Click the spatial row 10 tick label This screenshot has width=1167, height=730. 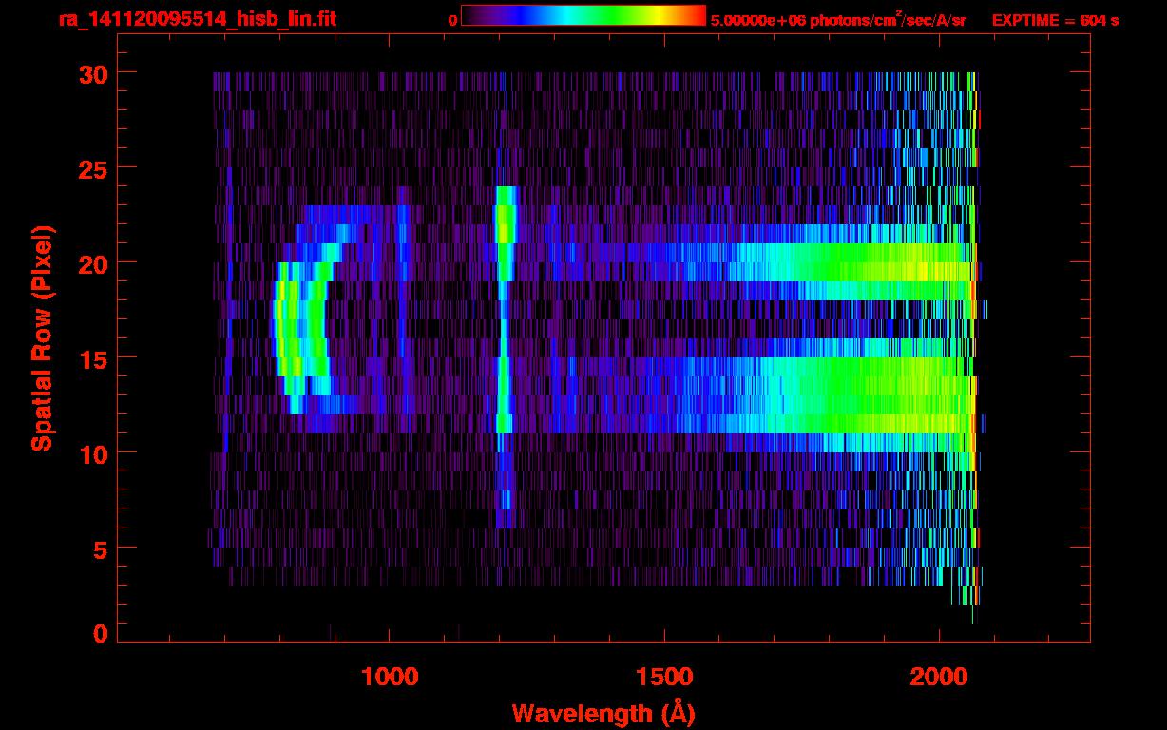pos(92,453)
